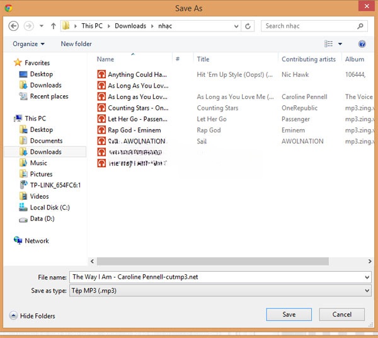Change the view layout icon
Viewport: 378px width, 338px height.
329,44
